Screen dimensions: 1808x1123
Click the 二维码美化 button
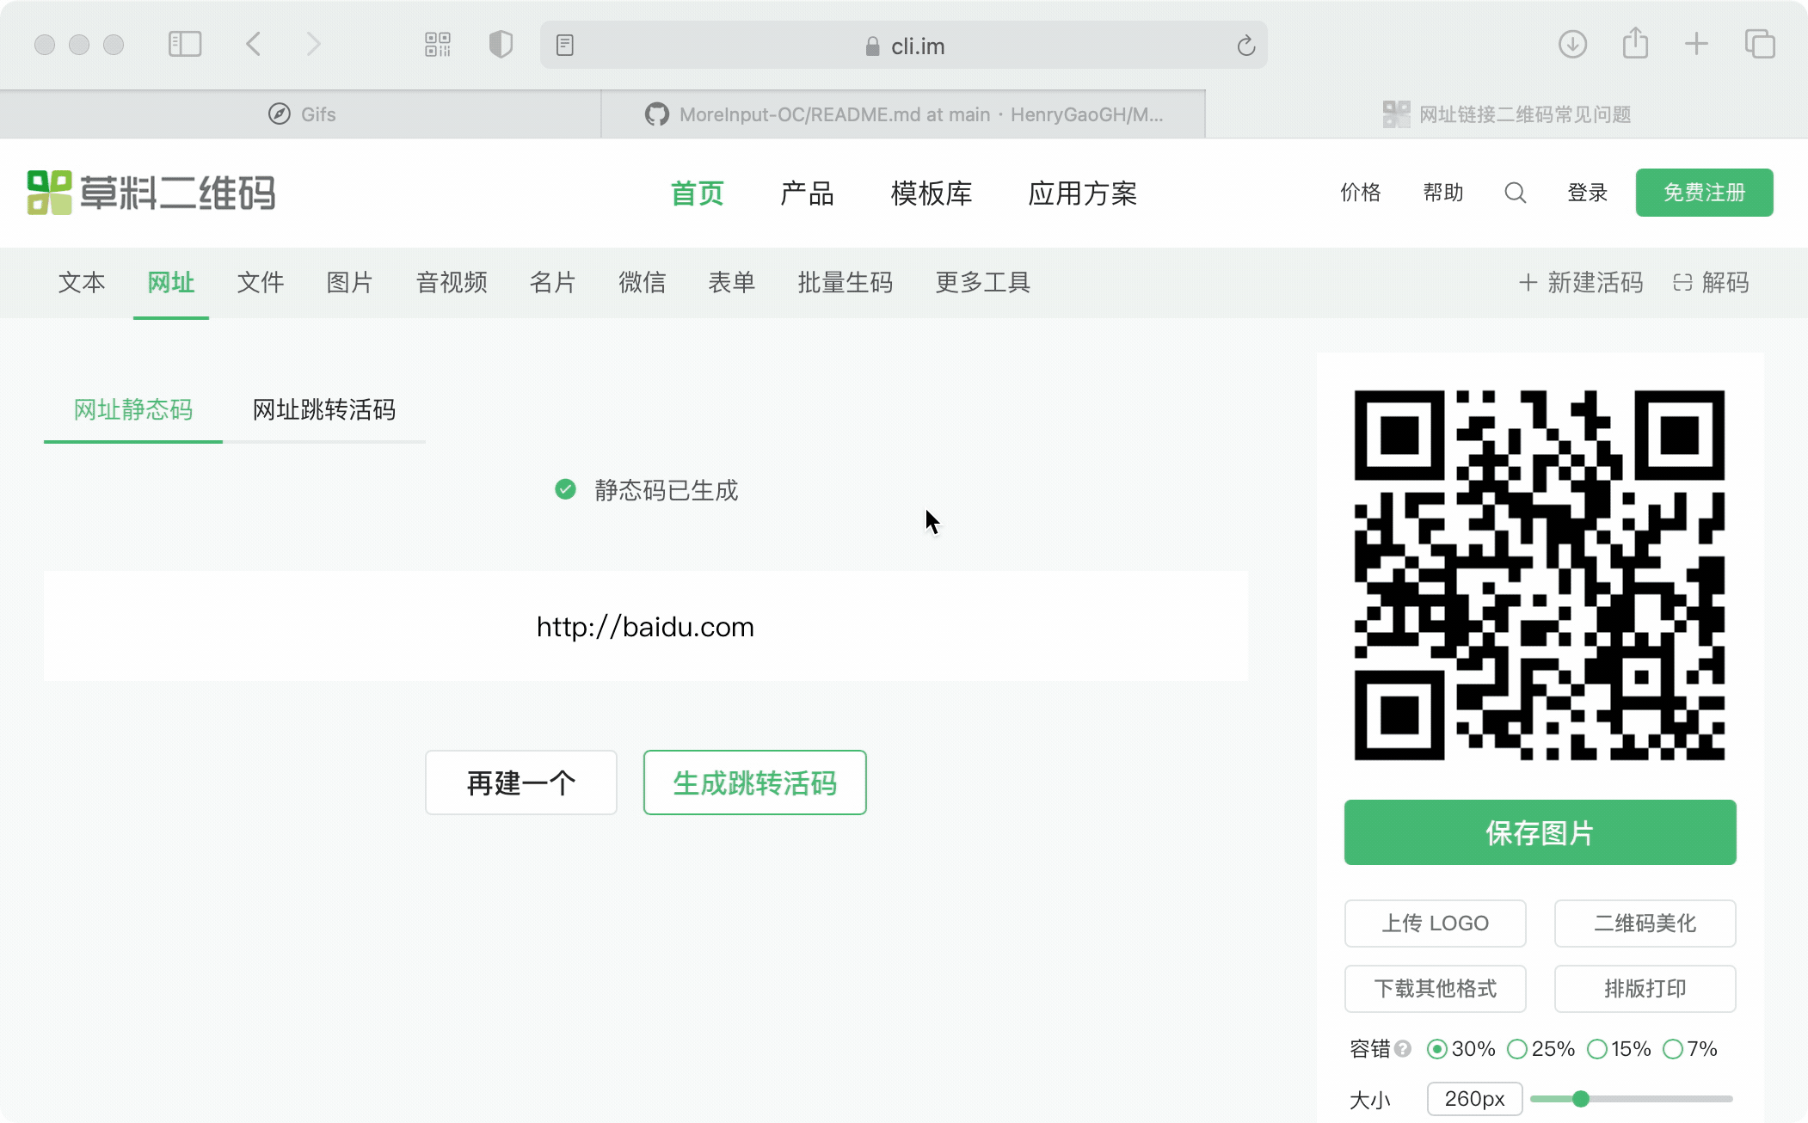click(x=1645, y=924)
